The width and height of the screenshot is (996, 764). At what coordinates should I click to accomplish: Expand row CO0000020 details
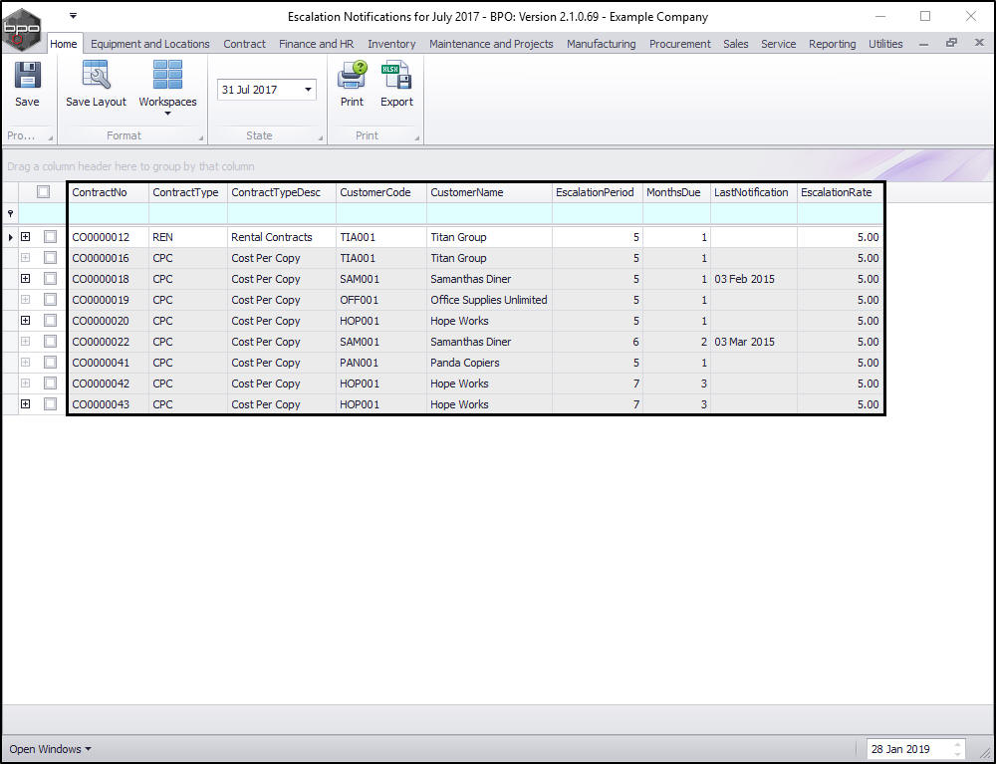26,321
